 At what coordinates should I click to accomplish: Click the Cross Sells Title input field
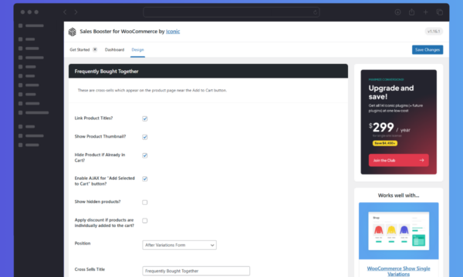196,271
